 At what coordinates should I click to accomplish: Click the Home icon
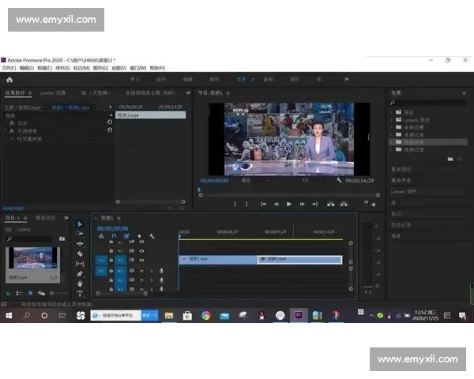(9, 79)
